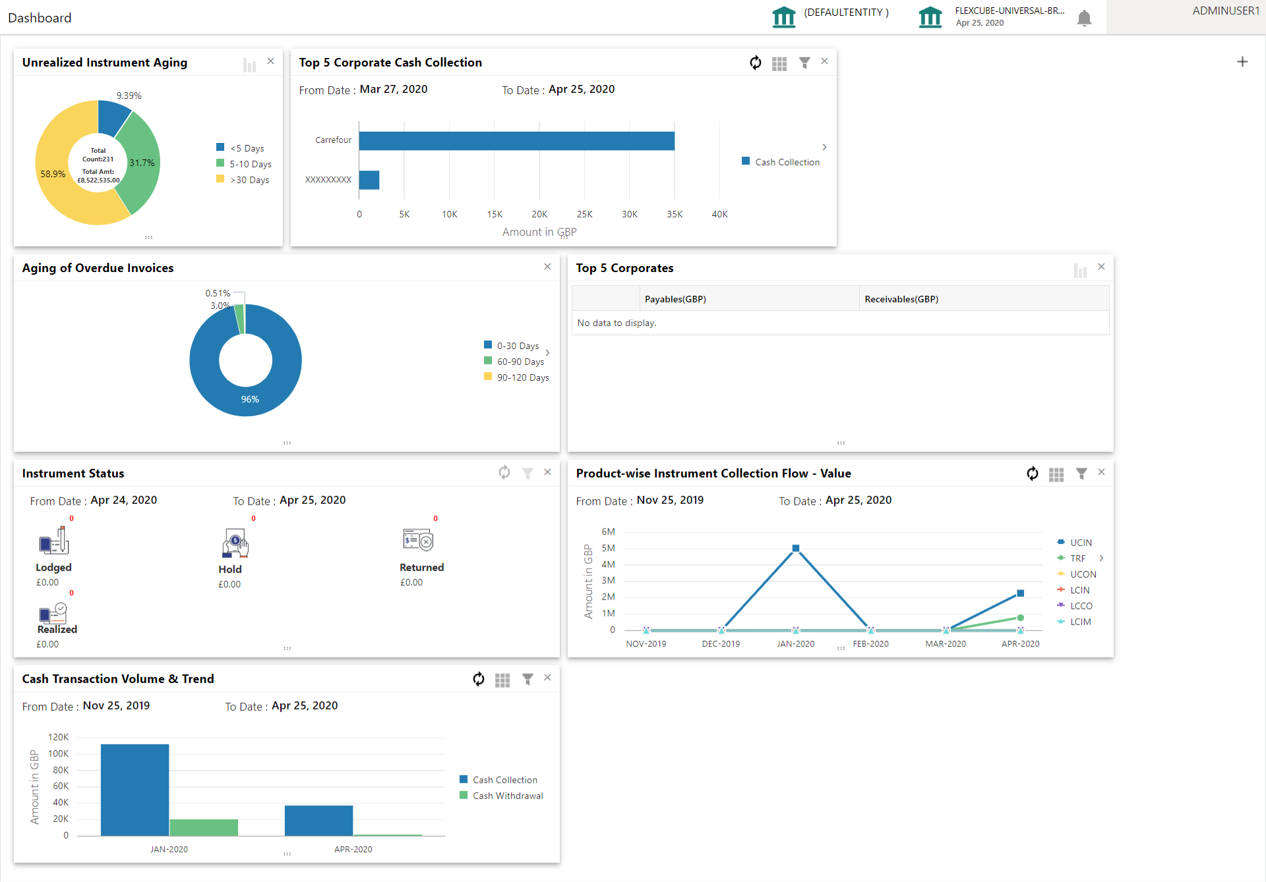Image resolution: width=1266 pixels, height=882 pixels.
Task: Click the APR-2020 Cash Collection bar
Action: tap(319, 821)
